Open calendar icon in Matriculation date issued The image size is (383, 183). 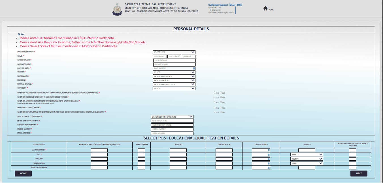(269, 150)
